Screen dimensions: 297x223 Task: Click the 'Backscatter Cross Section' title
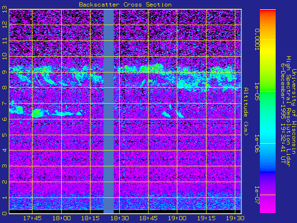click(x=125, y=5)
